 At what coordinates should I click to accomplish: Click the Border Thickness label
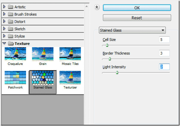coord(116,53)
